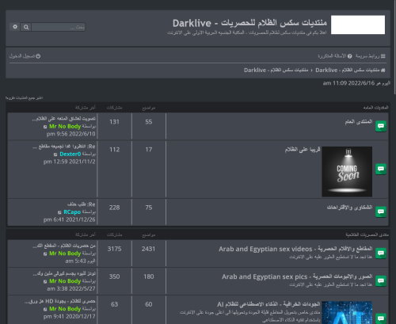The image size is (396, 324).
Task: Open advanced search via gear icon
Action: [15, 27]
